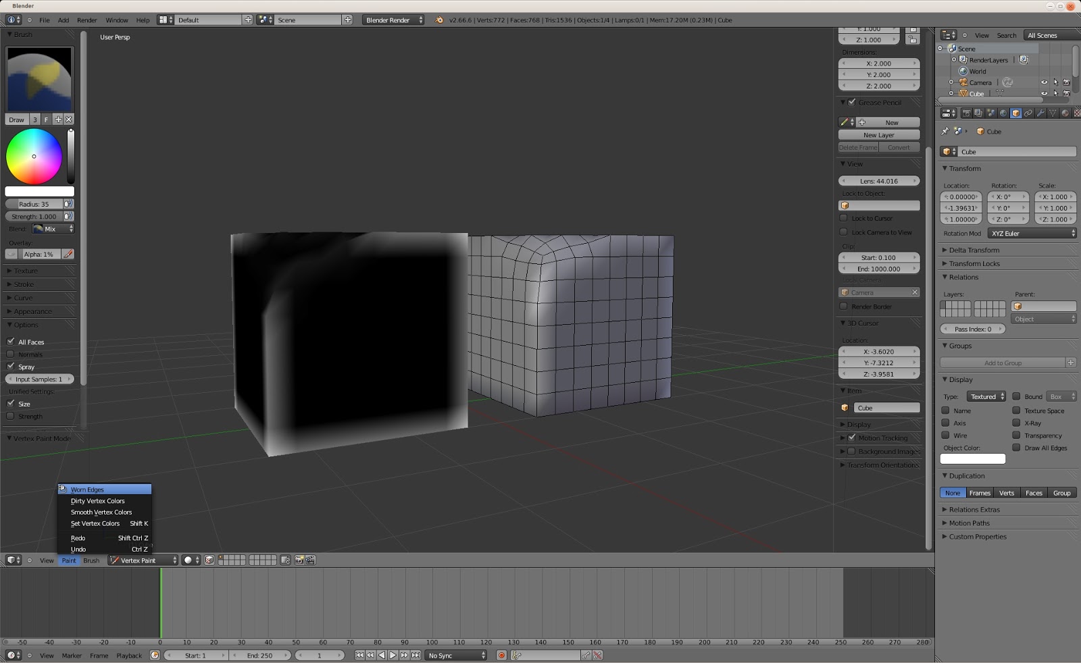Viewport: 1081px width, 663px height.
Task: Choose Dirty Vertex Colors from the menu
Action: coord(97,500)
